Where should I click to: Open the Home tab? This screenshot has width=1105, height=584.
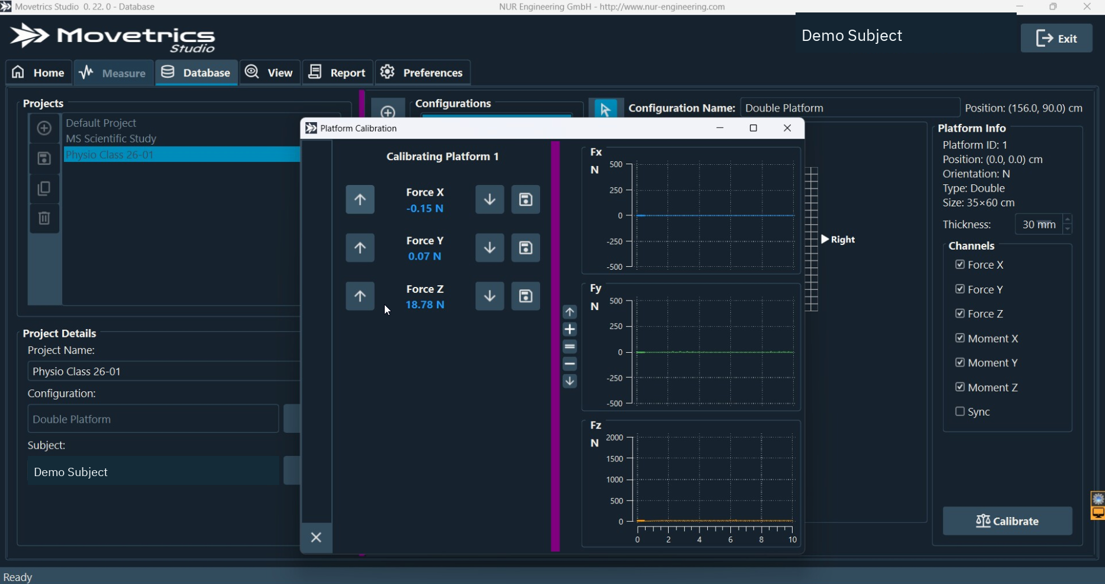tap(39, 72)
